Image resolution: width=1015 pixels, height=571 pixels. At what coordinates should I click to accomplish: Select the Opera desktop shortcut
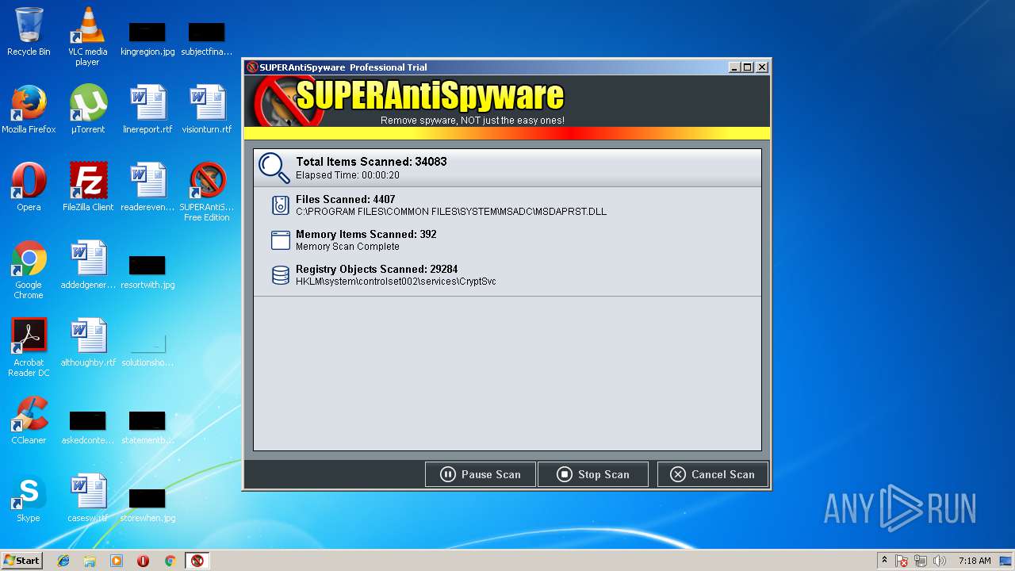pyautogui.click(x=29, y=187)
